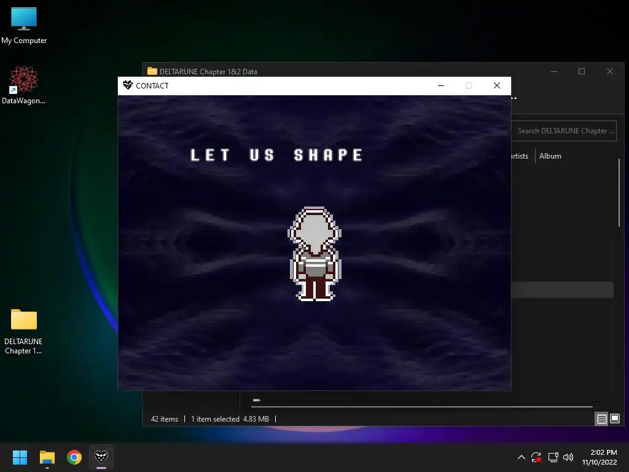
Task: Open network settings tray icon
Action: click(553, 457)
